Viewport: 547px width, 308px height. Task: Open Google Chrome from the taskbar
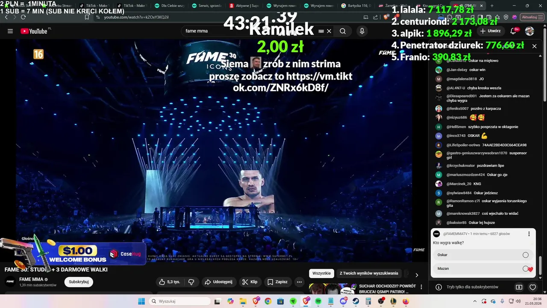[268, 301]
